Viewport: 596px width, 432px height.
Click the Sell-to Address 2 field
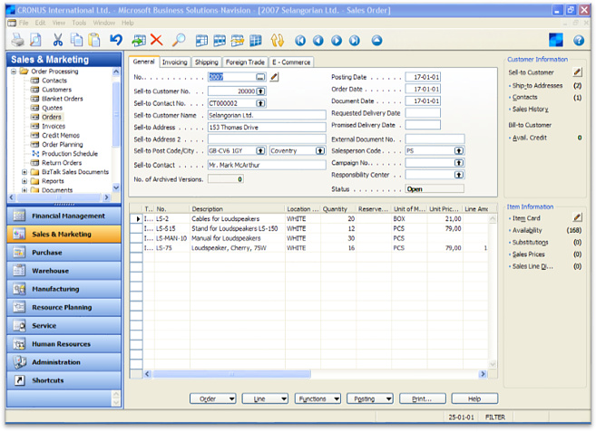(x=267, y=139)
